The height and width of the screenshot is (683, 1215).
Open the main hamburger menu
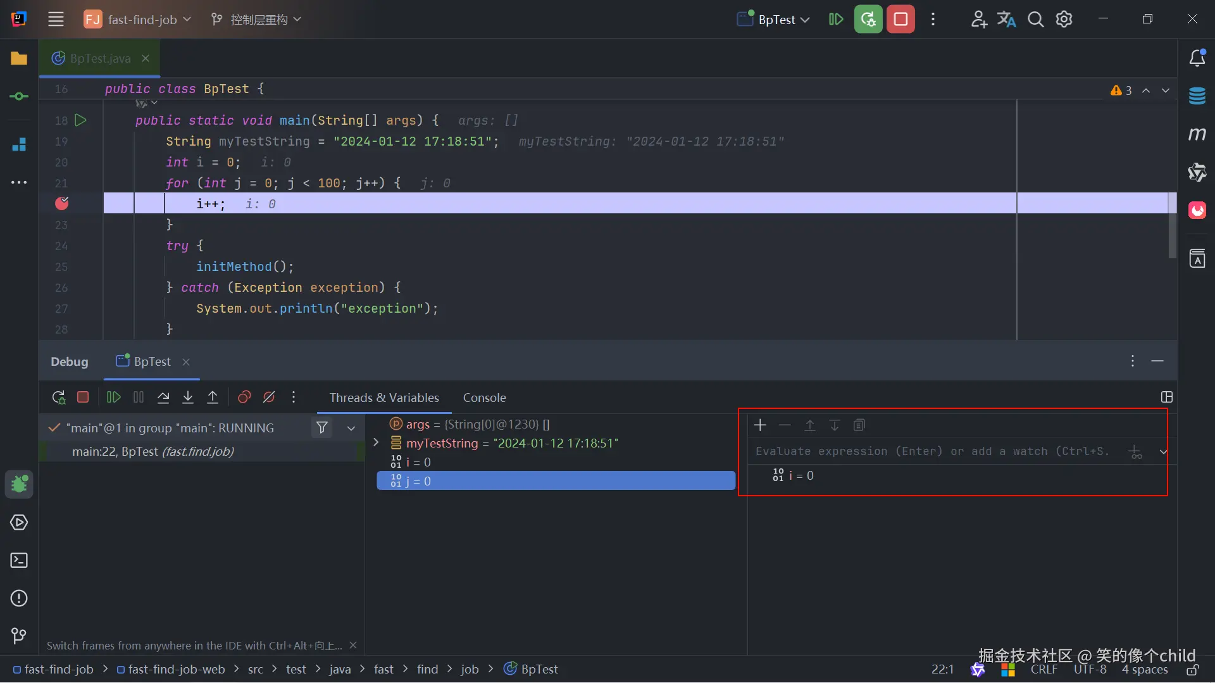(56, 19)
